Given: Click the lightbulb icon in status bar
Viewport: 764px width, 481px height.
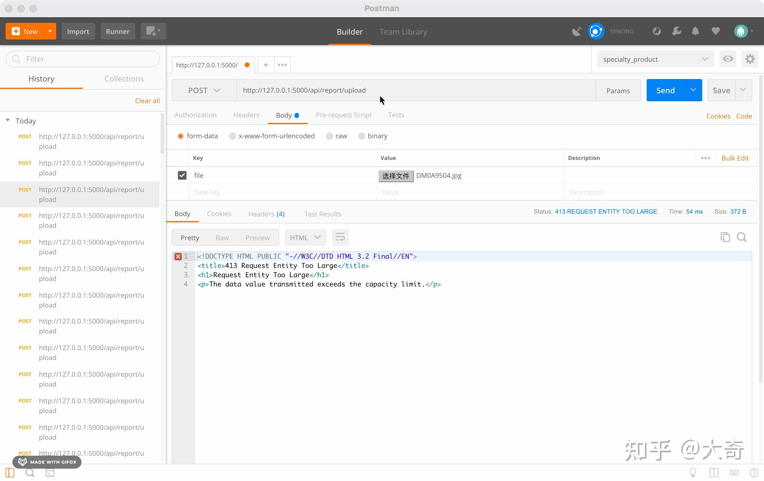Looking at the screenshot, I should point(693,473).
